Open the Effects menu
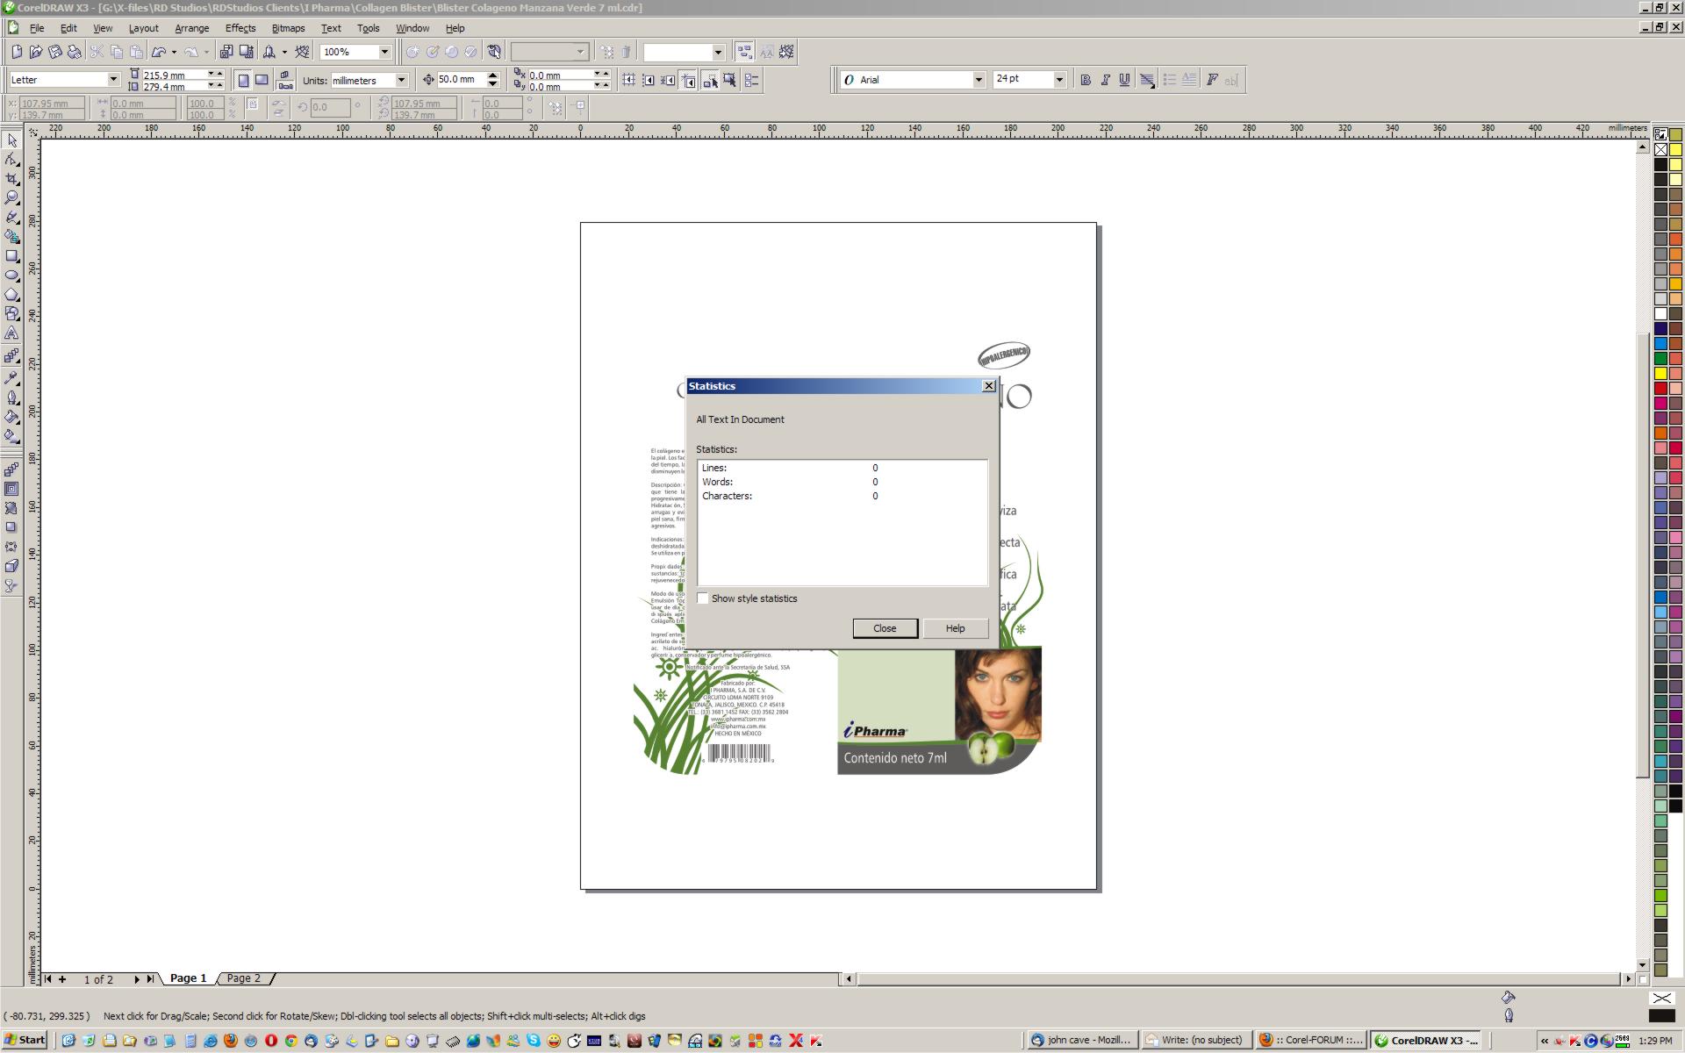Screen dimensions: 1685x1053 240,28
